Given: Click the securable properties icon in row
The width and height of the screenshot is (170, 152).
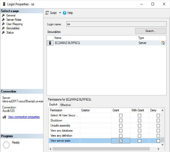Looking at the screenshot, I should tap(163, 43).
